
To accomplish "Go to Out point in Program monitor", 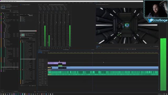I will [x=130, y=49].
